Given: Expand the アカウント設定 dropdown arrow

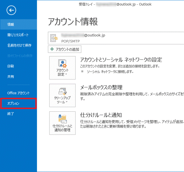Looking at the screenshot, I should coord(66,74).
